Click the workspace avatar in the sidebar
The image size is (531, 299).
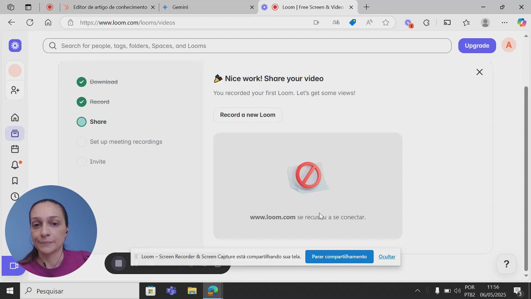pyautogui.click(x=15, y=71)
